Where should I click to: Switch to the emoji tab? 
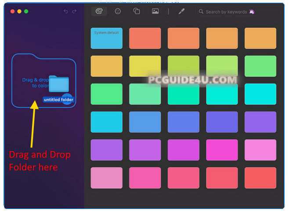coord(118,11)
